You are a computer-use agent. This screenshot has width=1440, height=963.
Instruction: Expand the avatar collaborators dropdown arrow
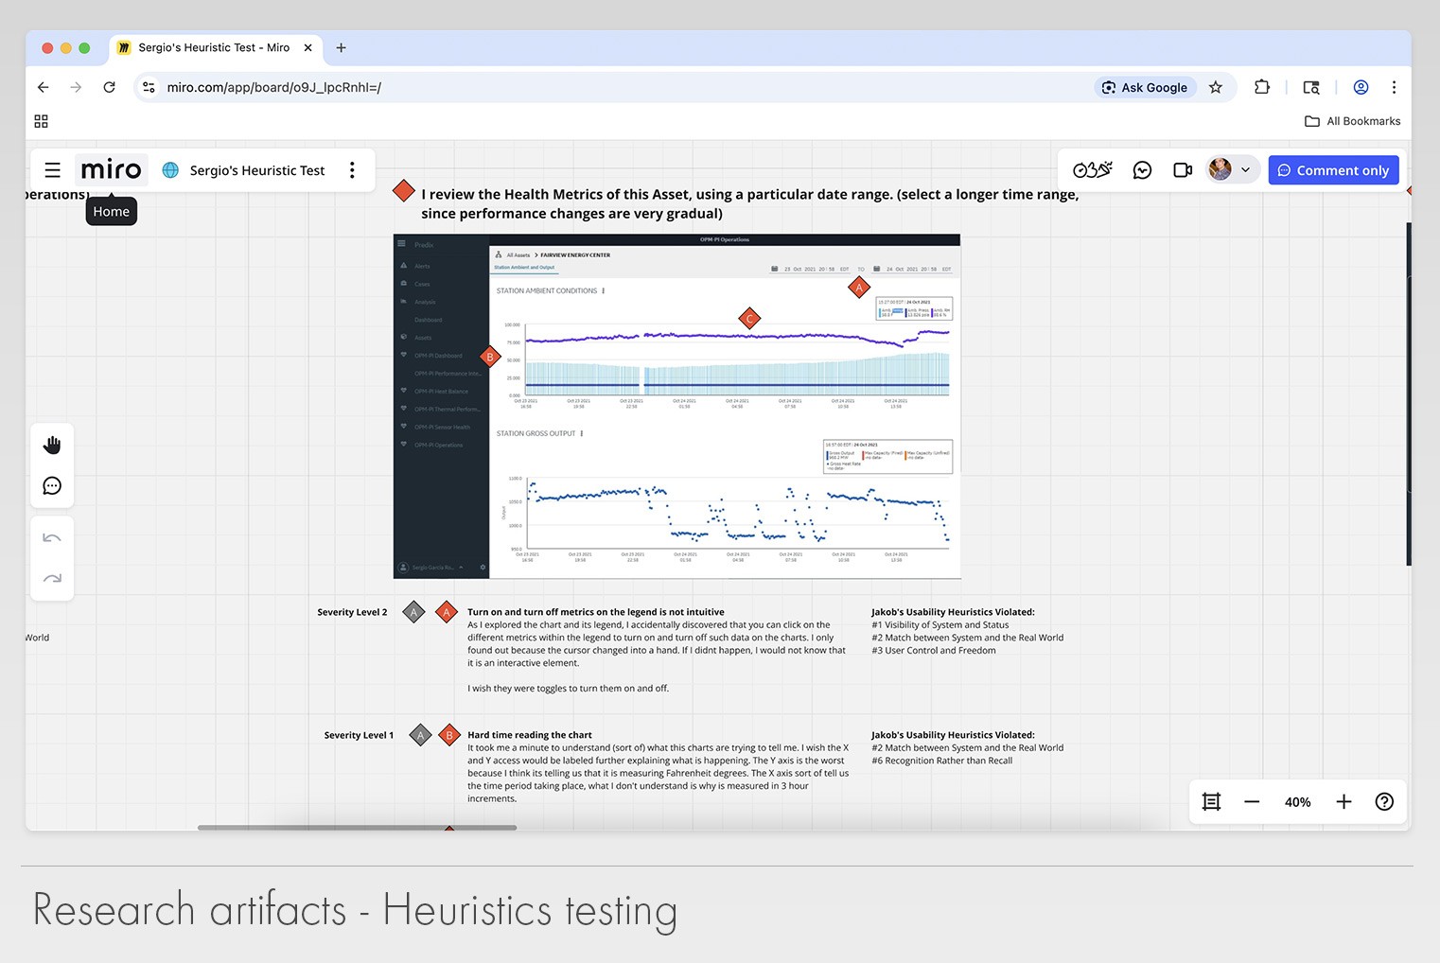point(1245,170)
